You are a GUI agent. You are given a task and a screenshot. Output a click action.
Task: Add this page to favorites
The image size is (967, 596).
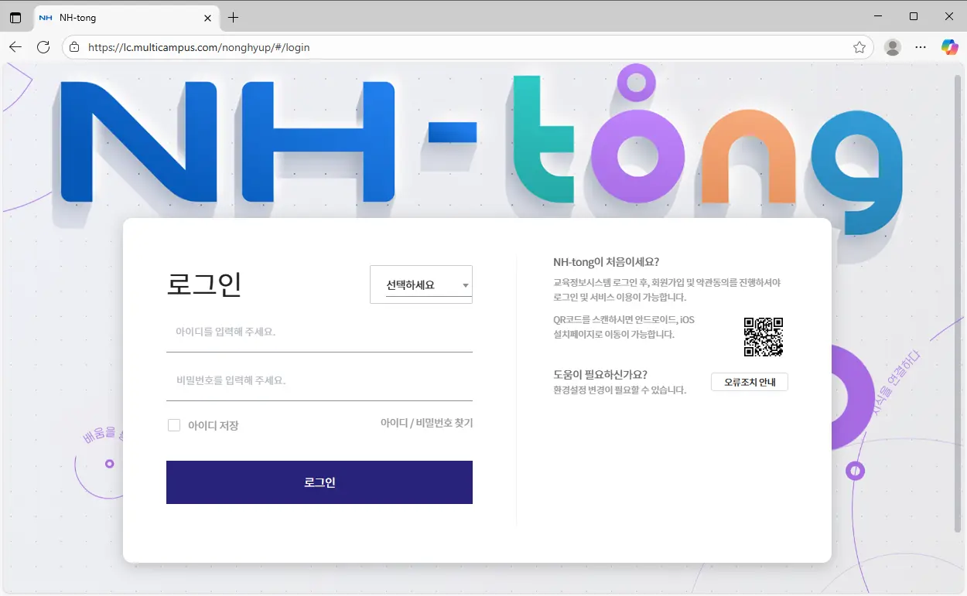tap(859, 47)
